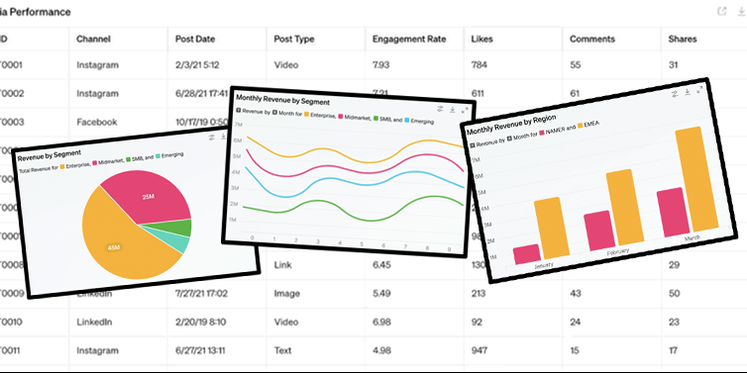Click the Likes column header
This screenshot has height=373, width=747.
coord(481,39)
